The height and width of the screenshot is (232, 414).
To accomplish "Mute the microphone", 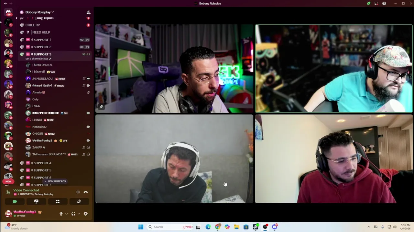I will [61, 214].
